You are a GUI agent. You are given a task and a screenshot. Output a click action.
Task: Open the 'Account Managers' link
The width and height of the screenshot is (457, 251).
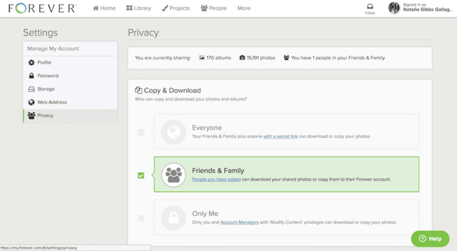(239, 222)
